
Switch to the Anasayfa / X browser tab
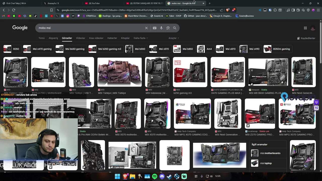(x=61, y=3)
